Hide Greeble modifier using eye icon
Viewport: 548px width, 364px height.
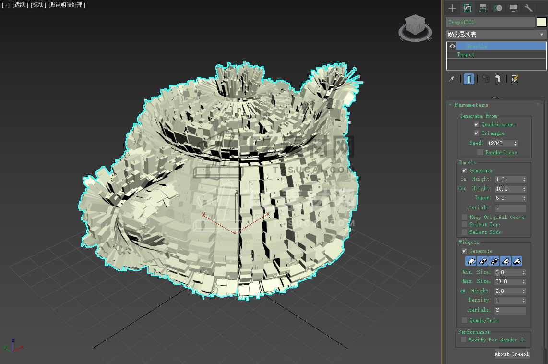(452, 46)
